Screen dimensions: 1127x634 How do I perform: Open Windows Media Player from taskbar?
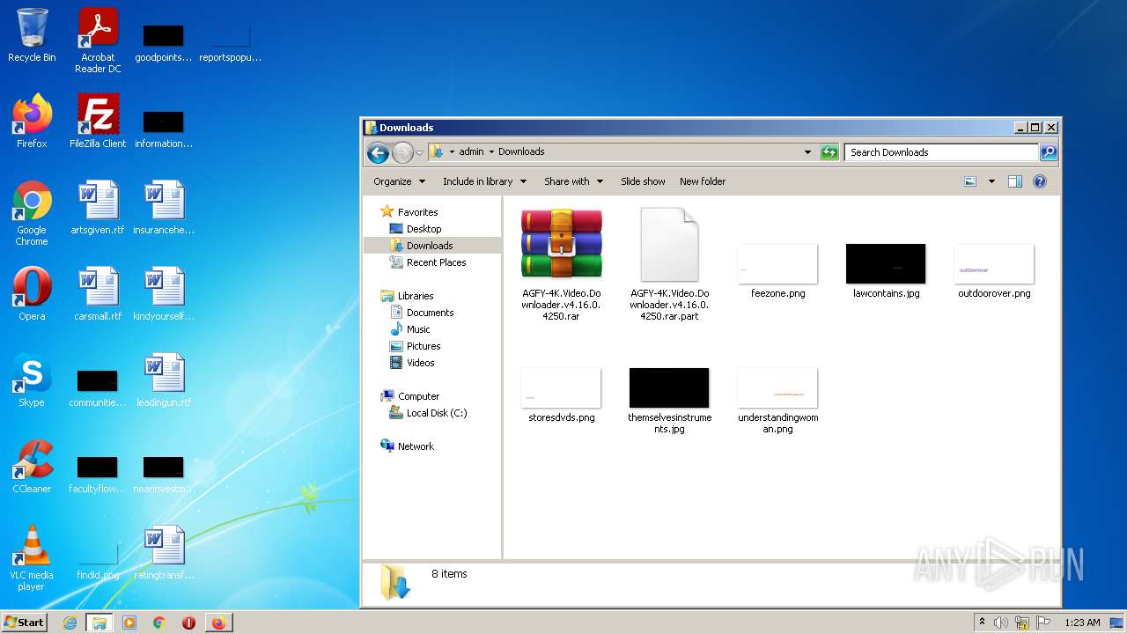129,623
